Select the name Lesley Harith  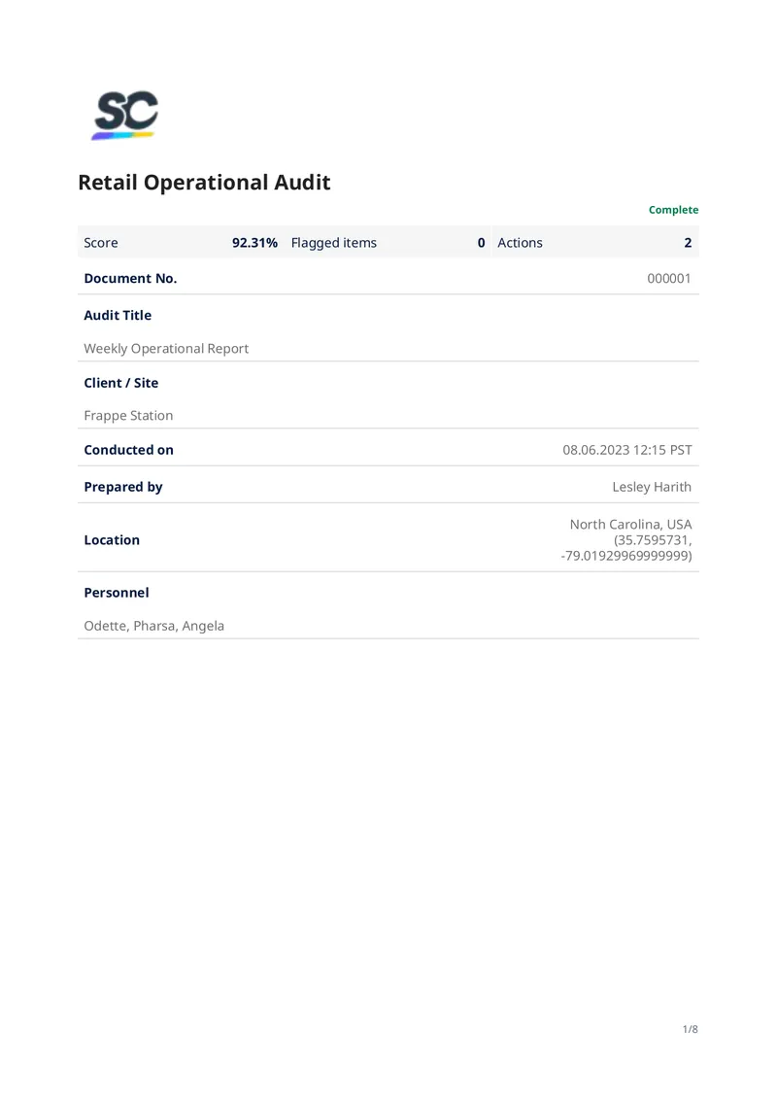(652, 487)
